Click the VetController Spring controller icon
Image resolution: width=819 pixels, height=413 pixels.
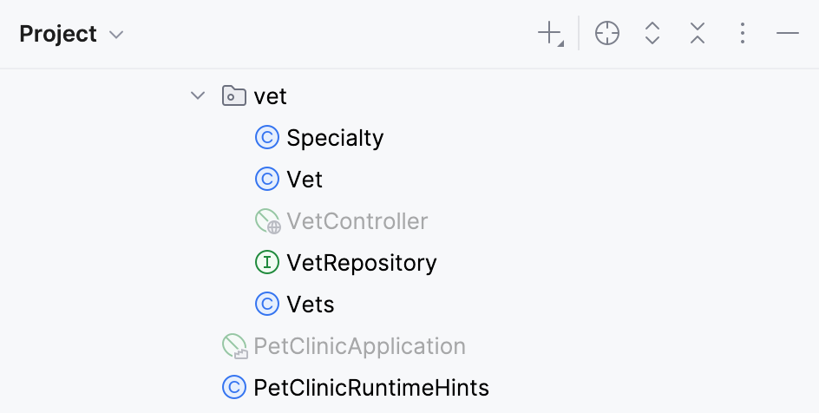[267, 221]
